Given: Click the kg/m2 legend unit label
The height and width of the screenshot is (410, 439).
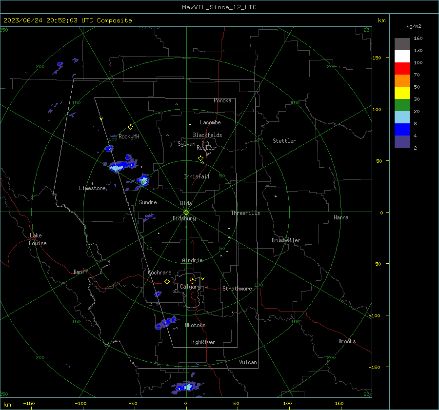Looking at the screenshot, I should pos(414,26).
